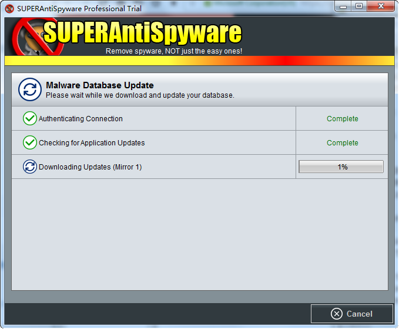
Task: Click Complete status for Authenticating Connection
Action: [x=342, y=119]
